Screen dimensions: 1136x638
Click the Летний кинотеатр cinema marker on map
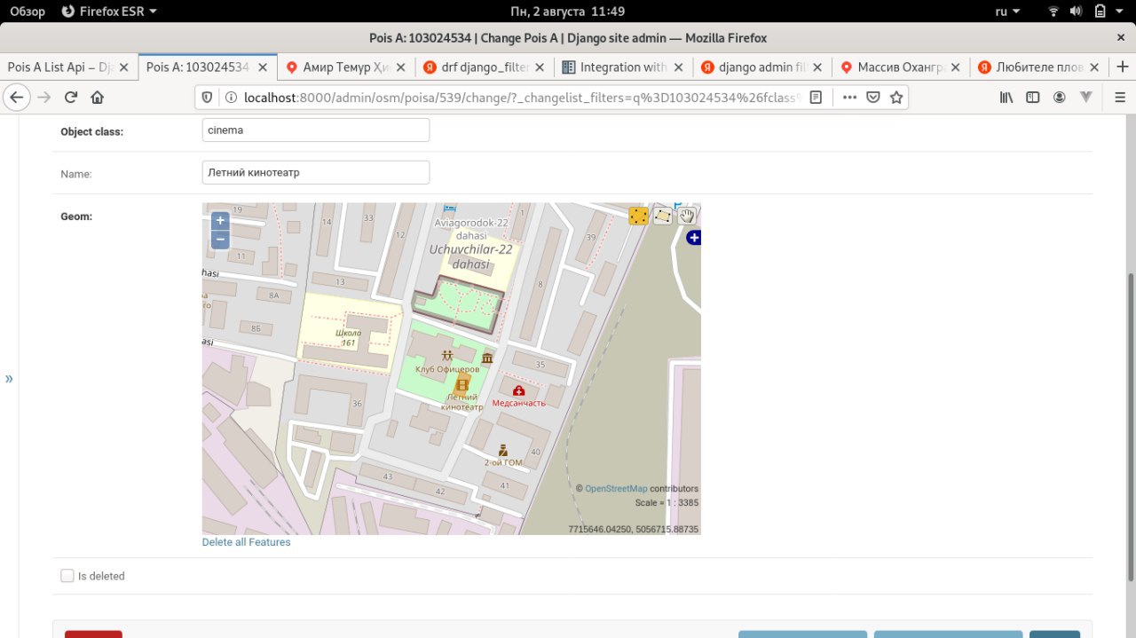[x=462, y=384]
